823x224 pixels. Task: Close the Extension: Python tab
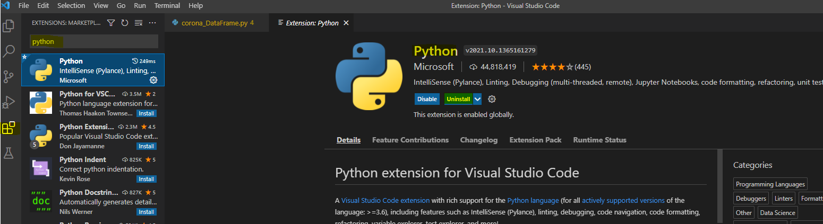pyautogui.click(x=346, y=23)
